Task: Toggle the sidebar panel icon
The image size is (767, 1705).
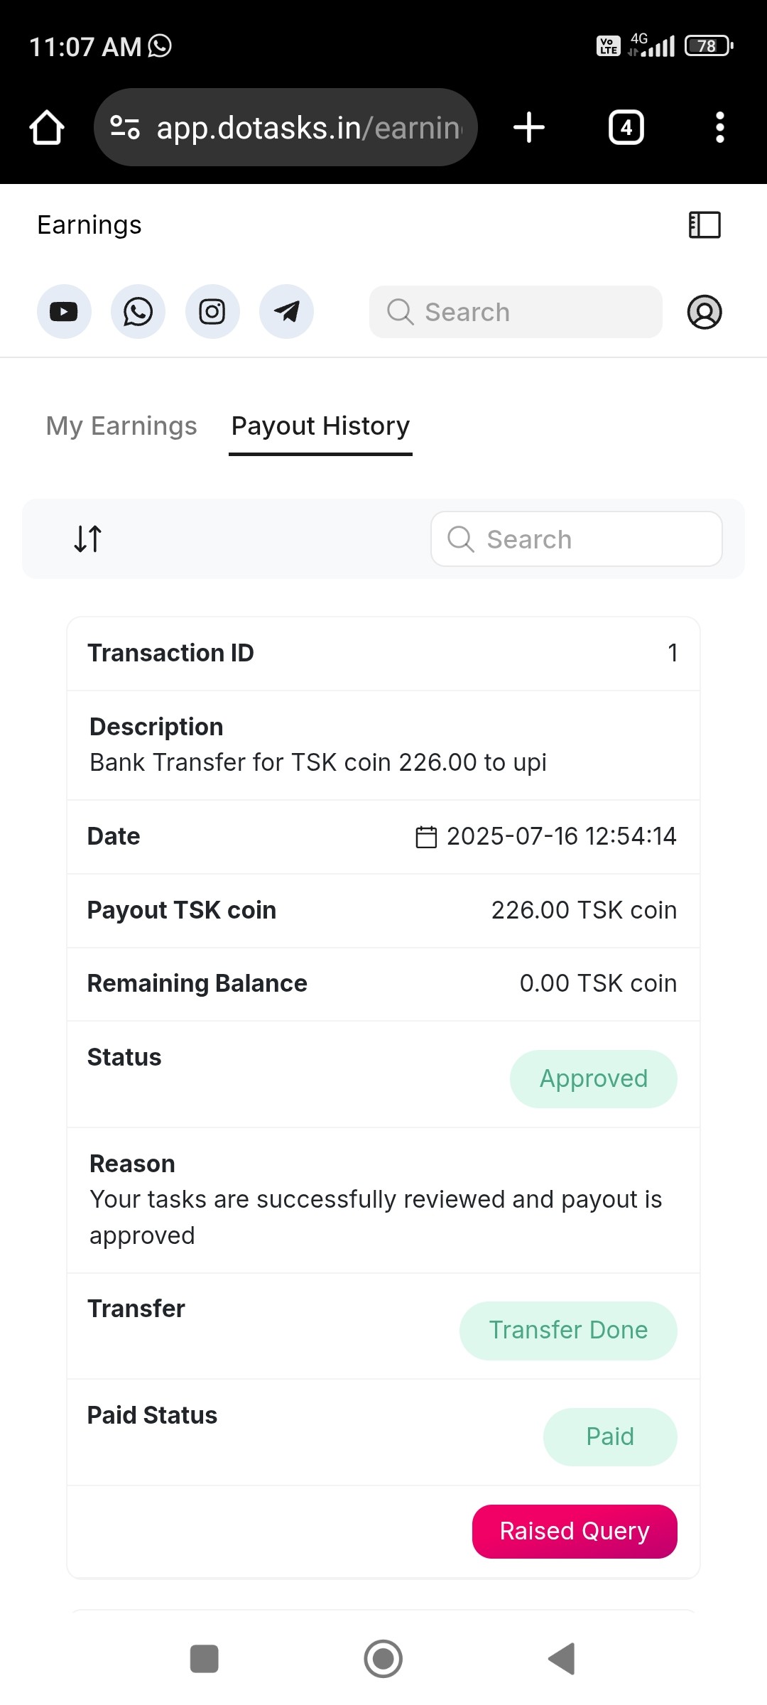Action: 705,225
